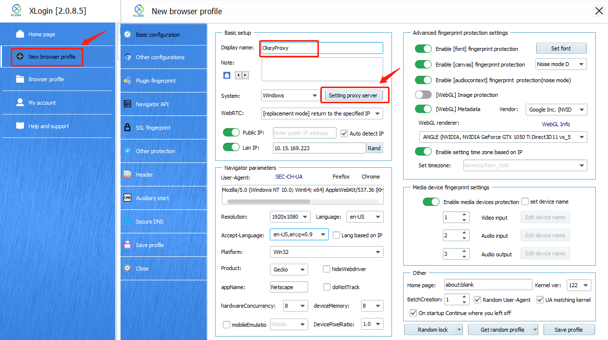Expand the Kernel ver dropdown
Image resolution: width=608 pixels, height=340 pixels.
tap(579, 285)
